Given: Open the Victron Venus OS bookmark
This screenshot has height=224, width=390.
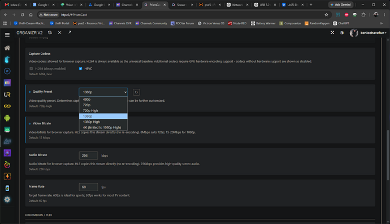Looking at the screenshot, I should coord(211,23).
